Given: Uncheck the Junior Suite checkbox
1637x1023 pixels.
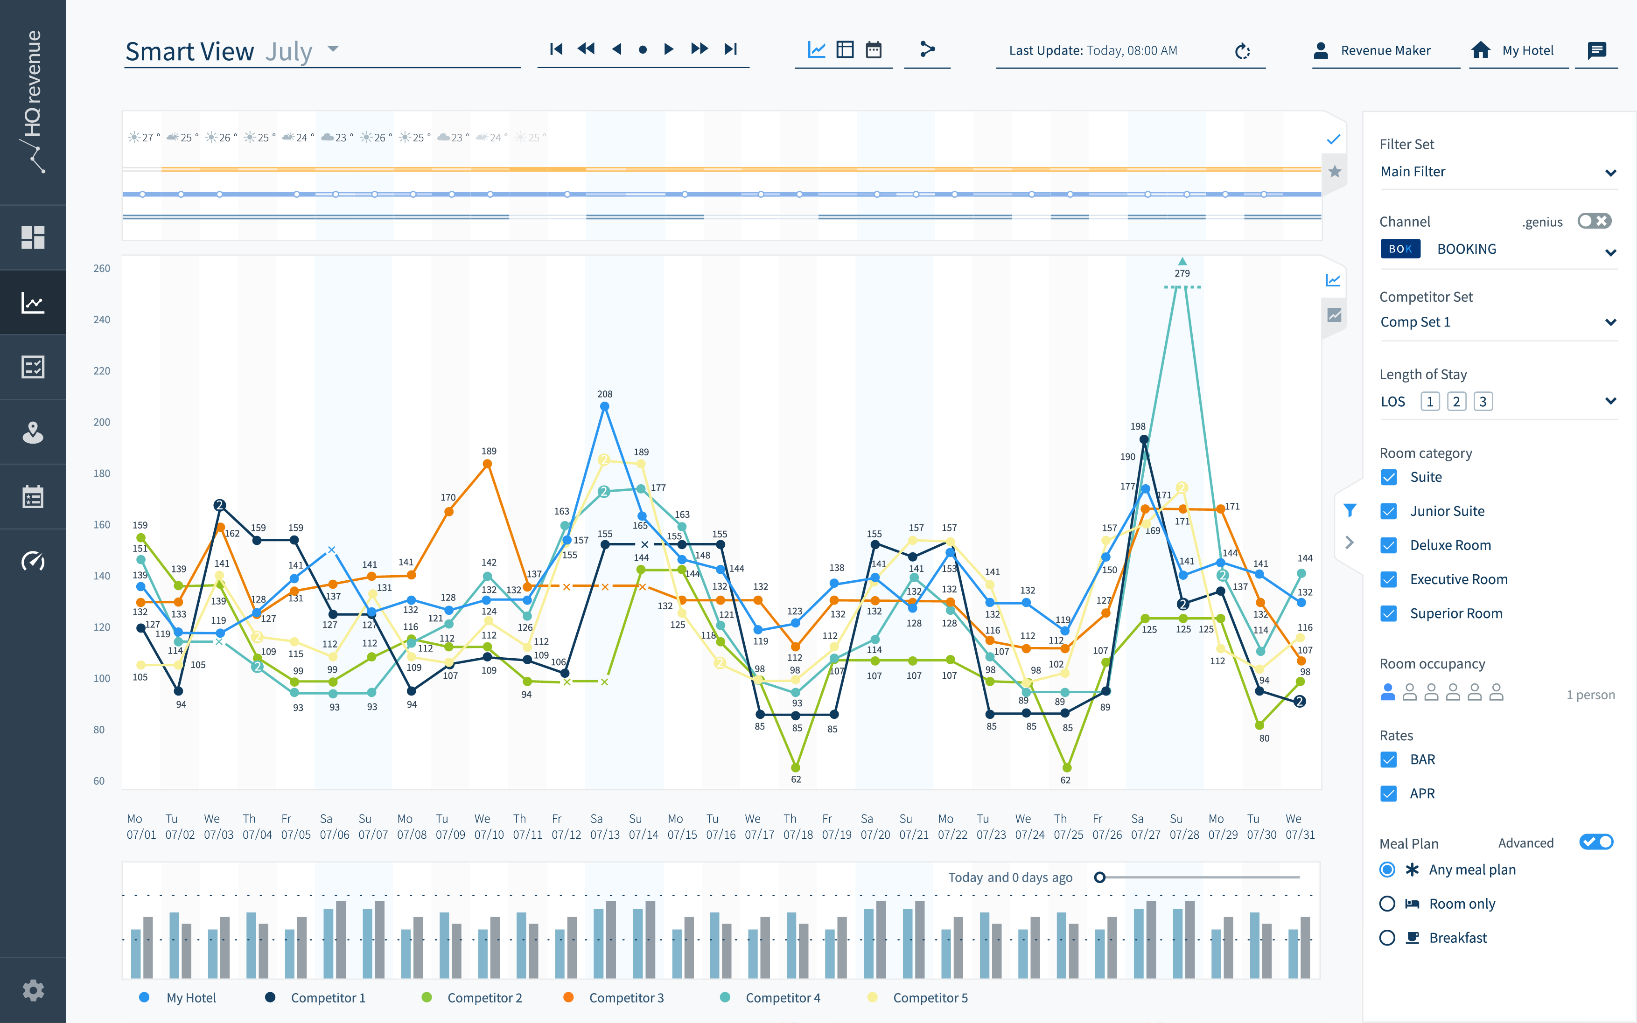Looking at the screenshot, I should (x=1389, y=511).
